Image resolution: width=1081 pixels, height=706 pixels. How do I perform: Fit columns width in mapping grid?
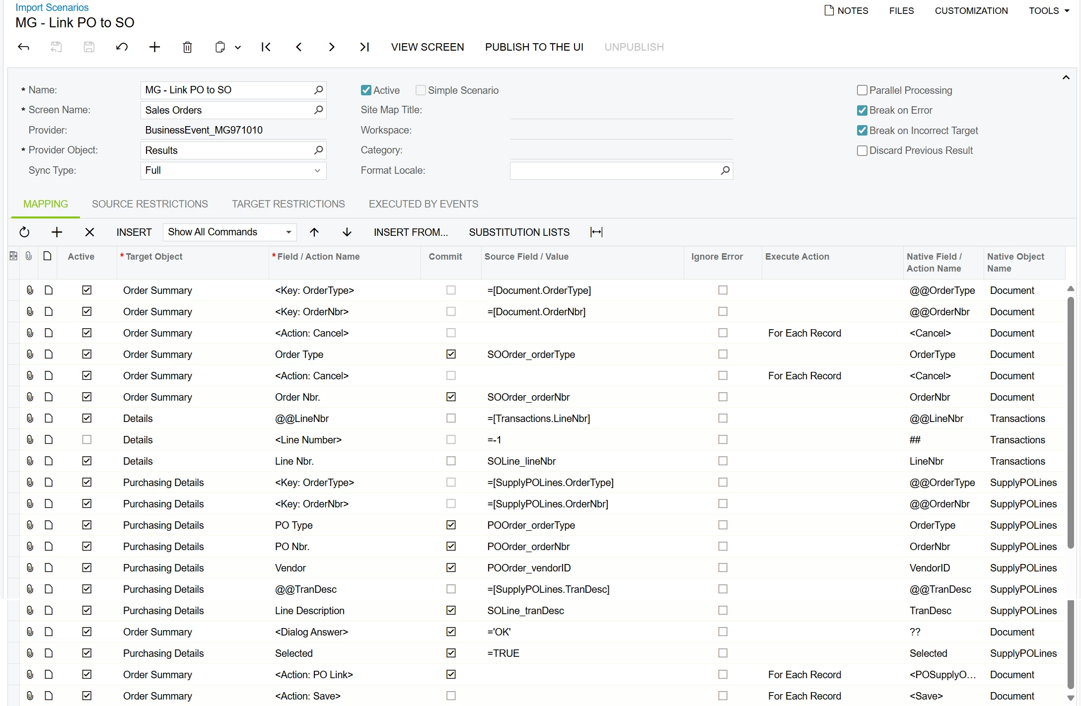(596, 232)
